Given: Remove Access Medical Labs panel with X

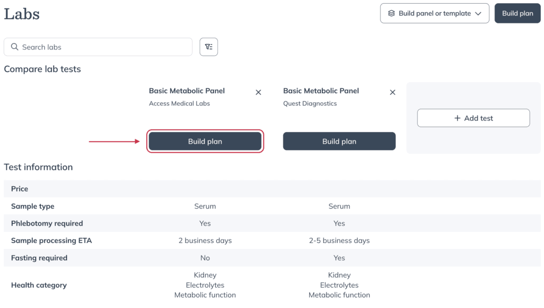Looking at the screenshot, I should [258, 93].
